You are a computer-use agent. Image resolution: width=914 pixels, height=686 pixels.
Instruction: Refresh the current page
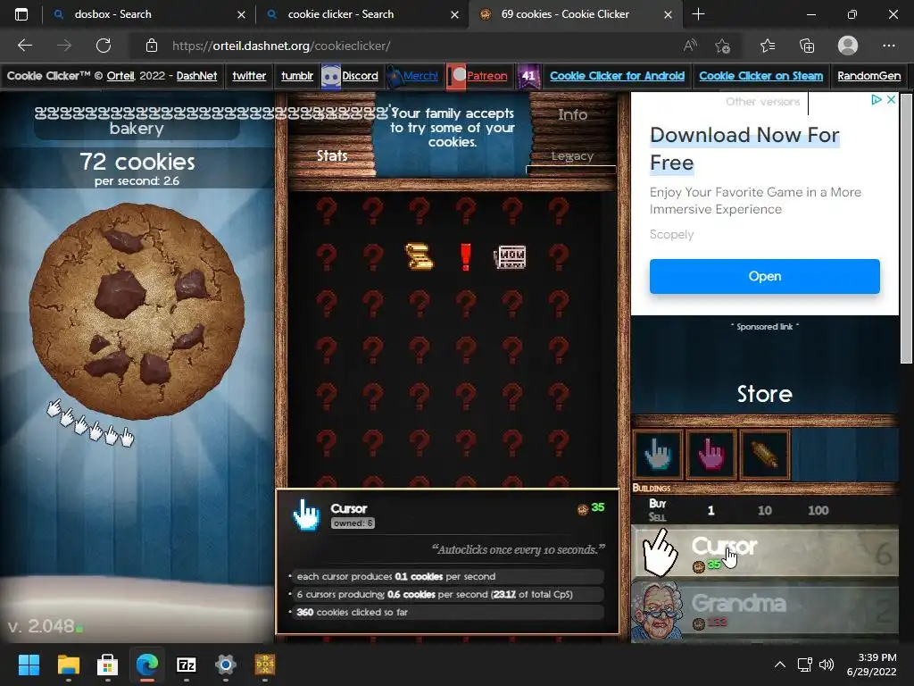pos(104,46)
